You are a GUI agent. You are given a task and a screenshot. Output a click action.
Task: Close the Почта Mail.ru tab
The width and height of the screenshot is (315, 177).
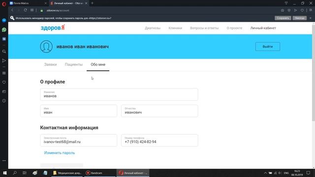[x=46, y=3]
